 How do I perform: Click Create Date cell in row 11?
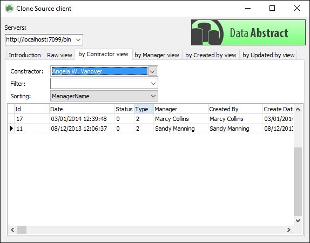(278, 129)
